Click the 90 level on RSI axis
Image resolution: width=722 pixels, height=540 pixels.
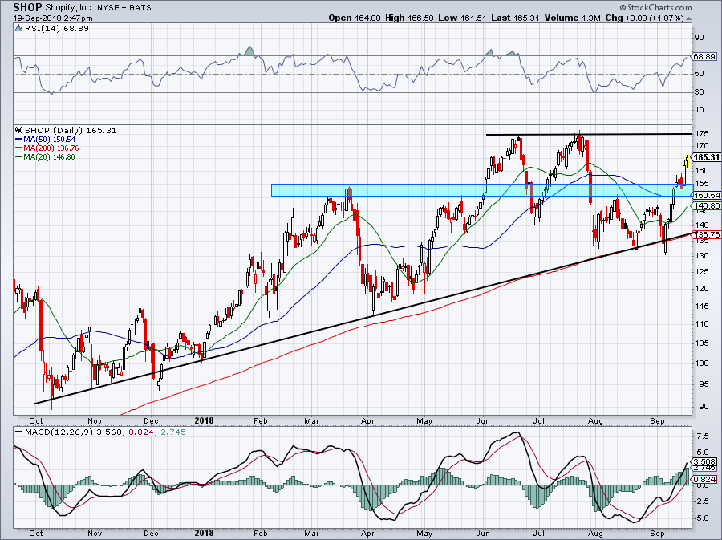coord(699,38)
